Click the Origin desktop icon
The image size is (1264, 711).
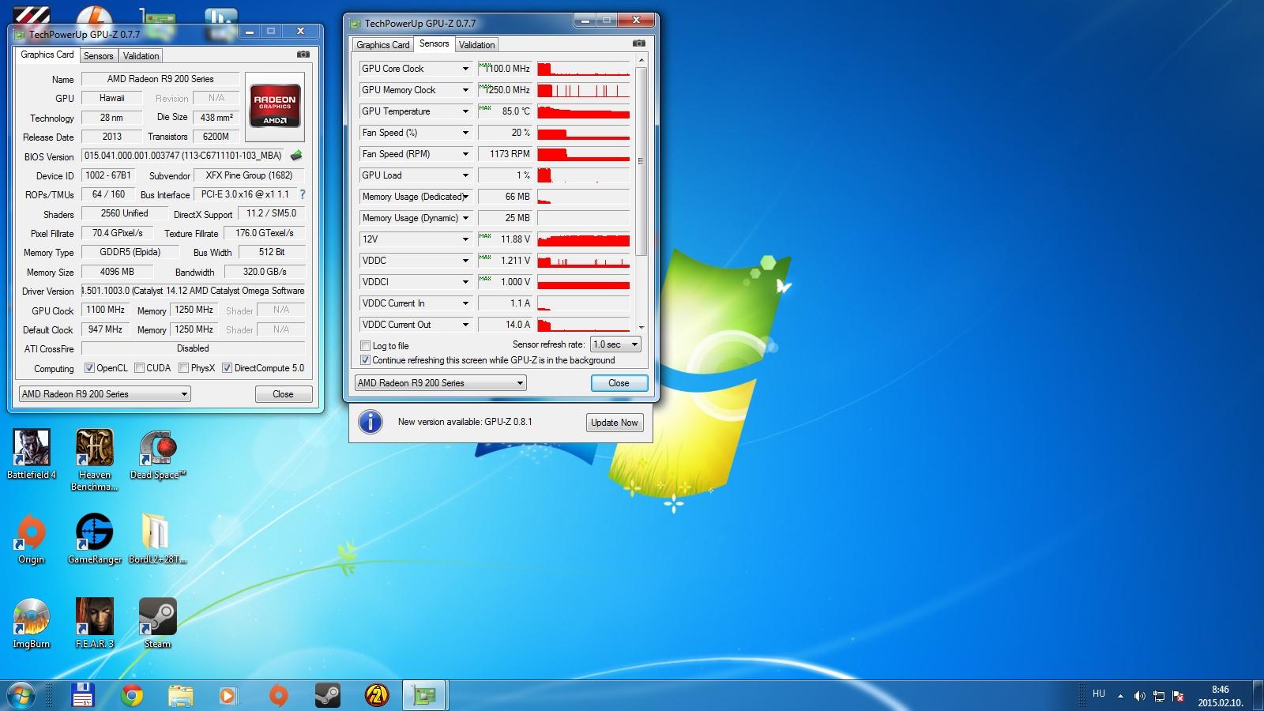pos(32,539)
